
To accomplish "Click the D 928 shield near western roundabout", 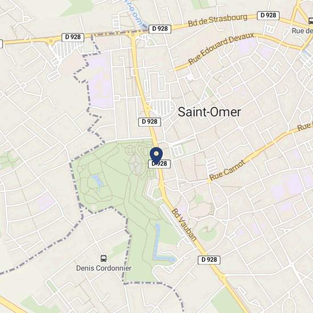I will (x=73, y=38).
